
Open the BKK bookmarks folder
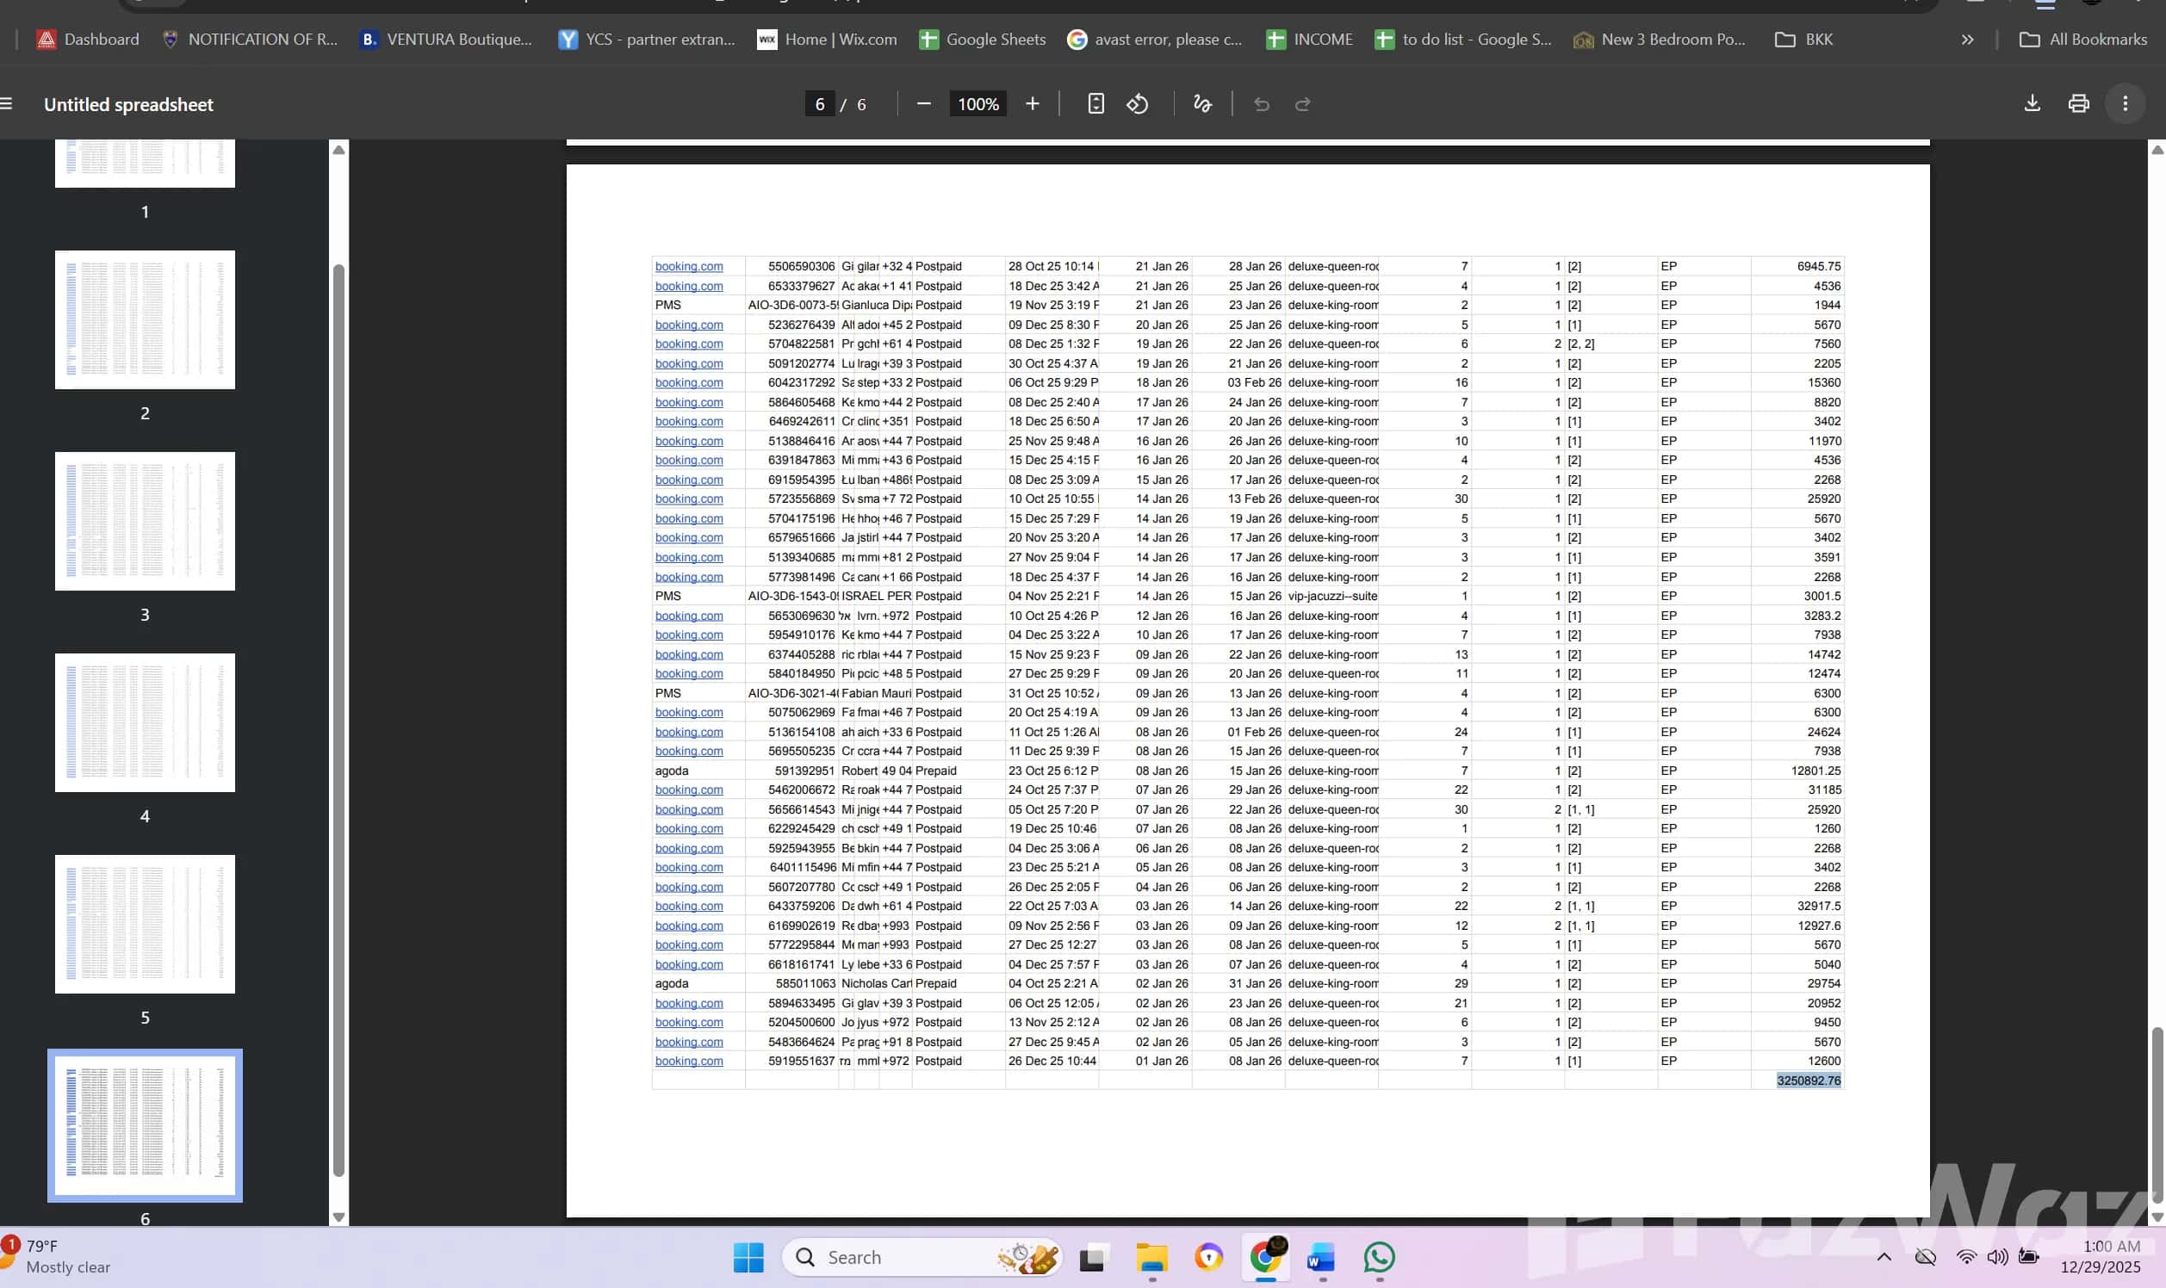tap(1804, 39)
